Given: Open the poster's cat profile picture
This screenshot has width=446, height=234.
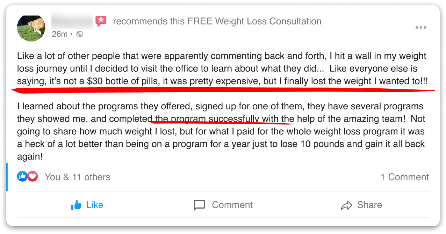Looking at the screenshot, I should [31, 28].
